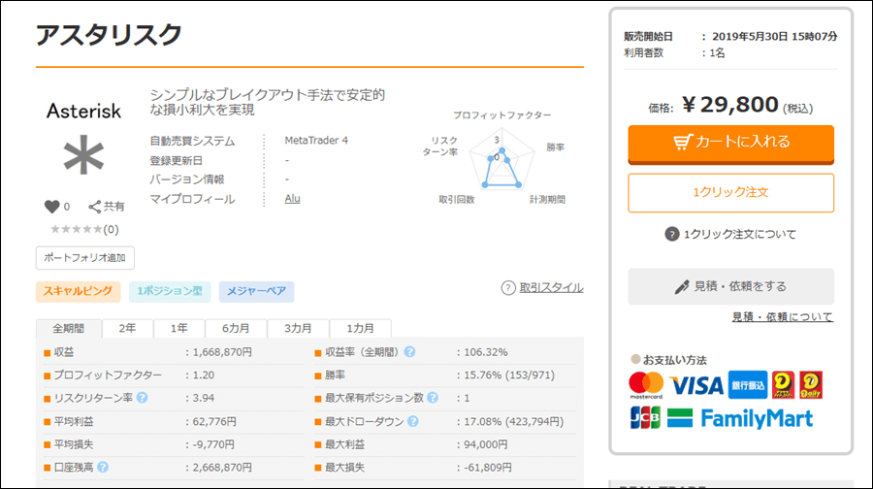The image size is (873, 489).
Task: Add to cart with カートに入れる button
Action: (x=730, y=142)
